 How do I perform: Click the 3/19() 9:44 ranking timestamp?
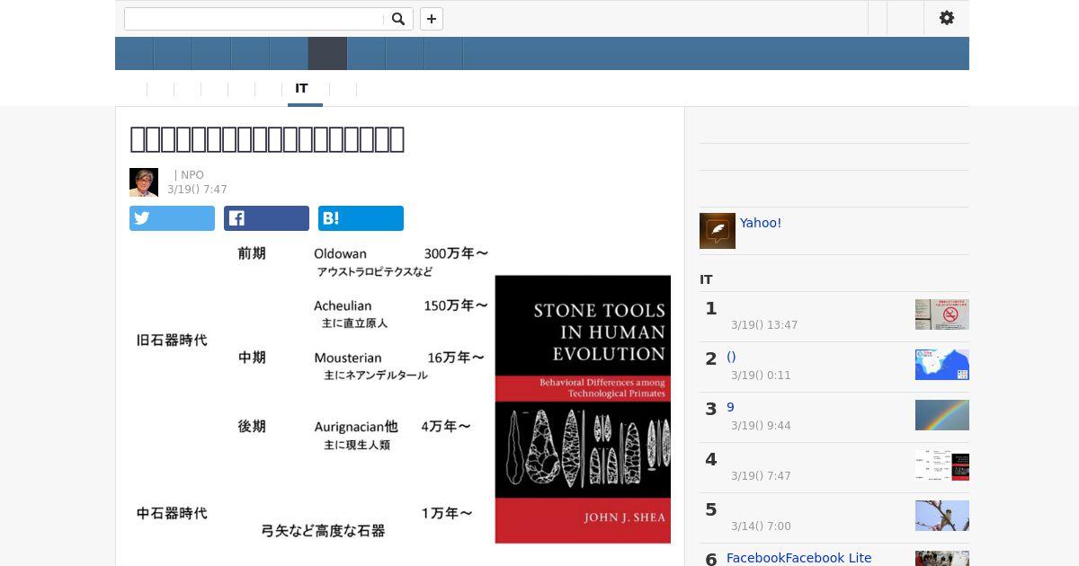point(761,426)
